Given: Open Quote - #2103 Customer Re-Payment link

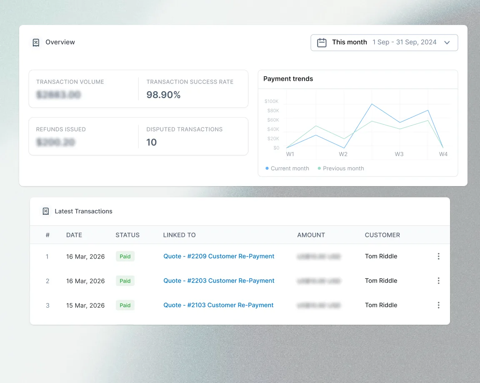Looking at the screenshot, I should tap(218, 305).
